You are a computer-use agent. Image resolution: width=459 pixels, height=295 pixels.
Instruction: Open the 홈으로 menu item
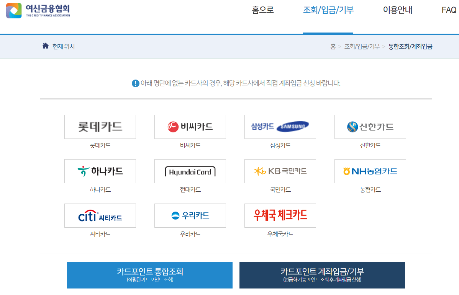coord(262,10)
